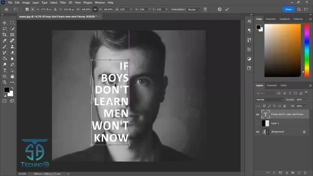This screenshot has width=313, height=176.
Task: Switch to the Patterns tab
Action: tap(298, 19)
